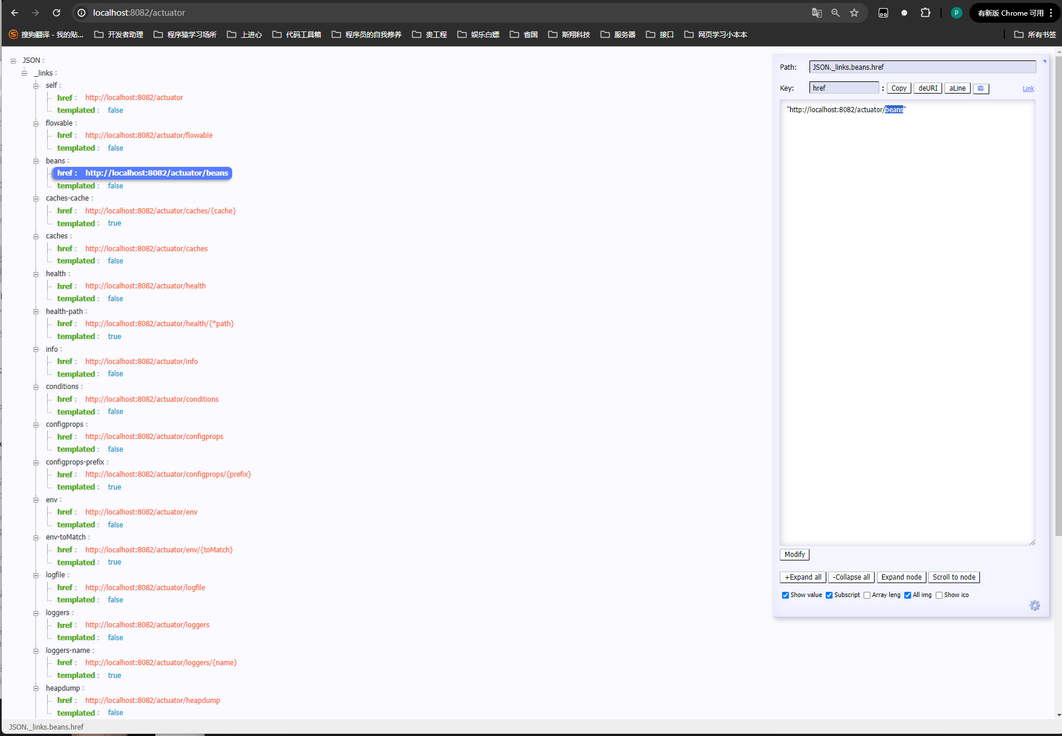Screen dimensions: 1062x736
Task: Enable the Array leng checkbox
Action: [866, 595]
